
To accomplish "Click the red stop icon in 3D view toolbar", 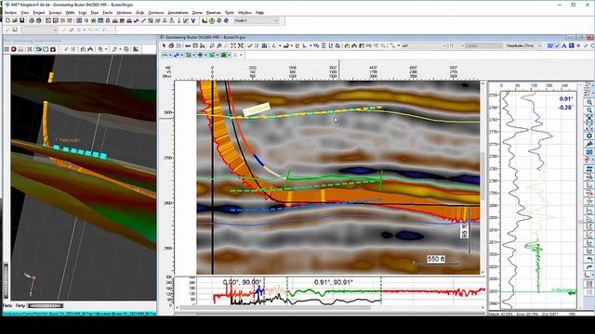I will click(14, 49).
